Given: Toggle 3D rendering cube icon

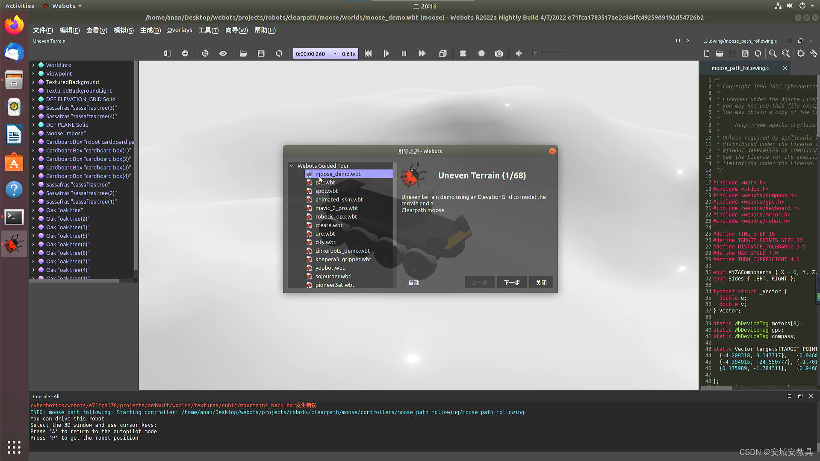Looking at the screenshot, I should 443,53.
